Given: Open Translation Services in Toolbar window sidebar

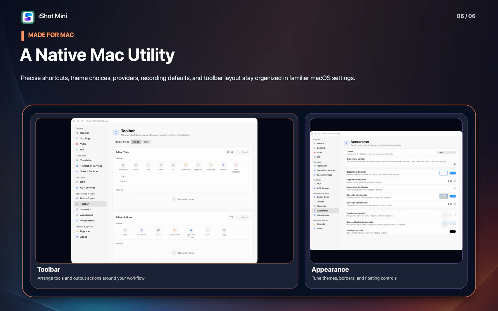Looking at the screenshot, I should (x=90, y=166).
